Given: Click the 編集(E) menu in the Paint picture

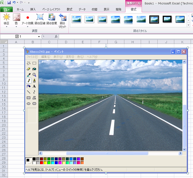Looking at the screenshot, I should point(46,57).
